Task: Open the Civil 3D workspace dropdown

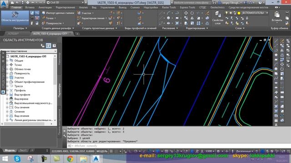Action: (65, 3)
